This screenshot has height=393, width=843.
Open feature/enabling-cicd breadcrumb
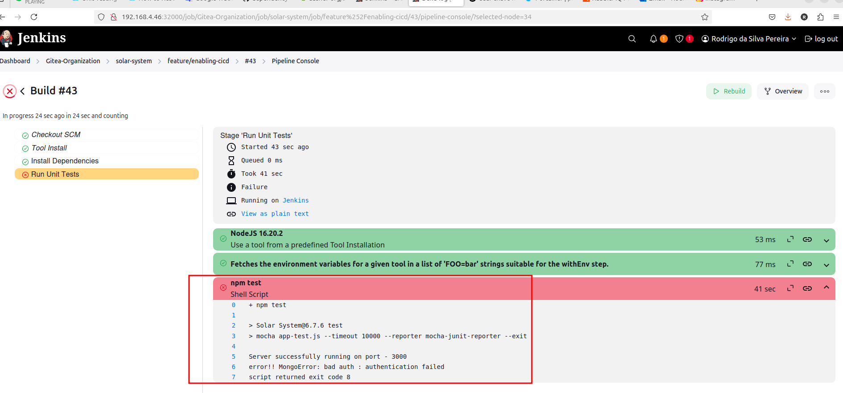[x=198, y=61]
